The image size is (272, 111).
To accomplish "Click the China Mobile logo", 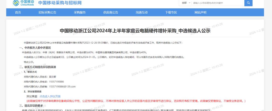I will (x=24, y=3).
